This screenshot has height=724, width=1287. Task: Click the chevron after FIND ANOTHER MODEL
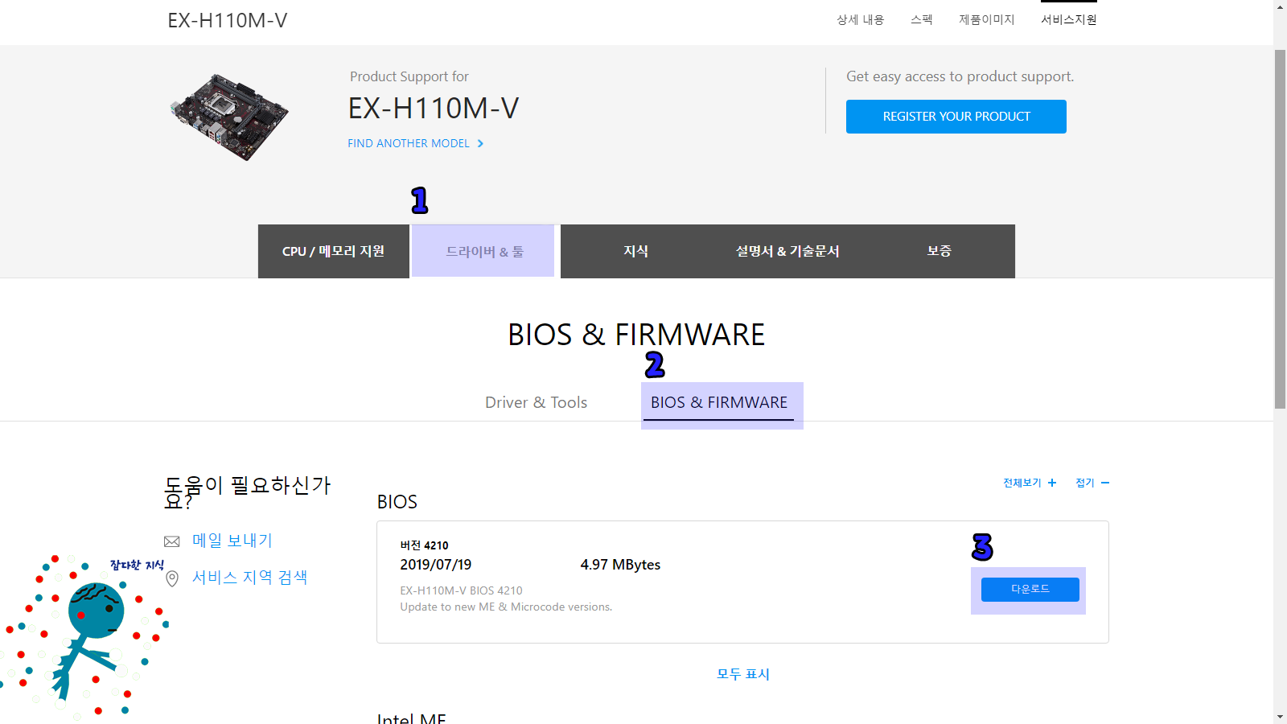480,143
